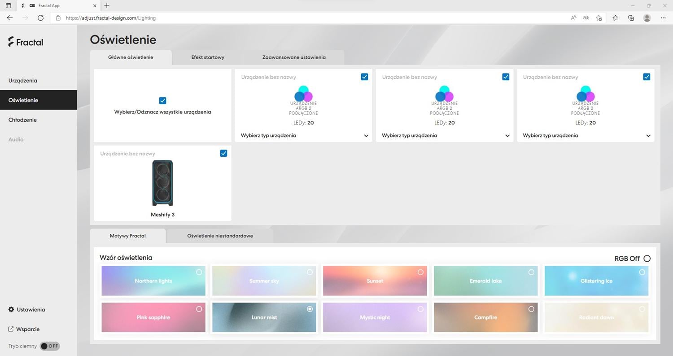The width and height of the screenshot is (673, 356).
Task: Open the browser three-dot settings menu
Action: tap(663, 18)
